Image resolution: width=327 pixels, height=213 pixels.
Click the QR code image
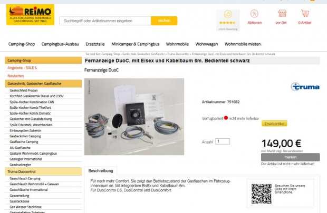(x=261, y=194)
